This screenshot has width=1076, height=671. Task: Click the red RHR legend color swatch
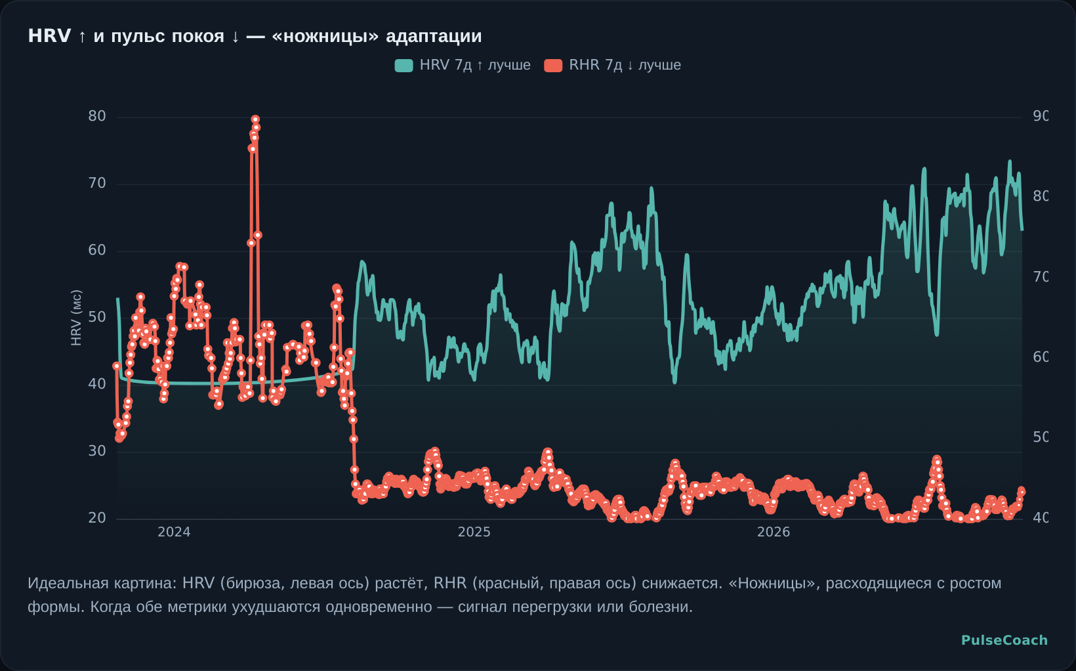pos(553,65)
